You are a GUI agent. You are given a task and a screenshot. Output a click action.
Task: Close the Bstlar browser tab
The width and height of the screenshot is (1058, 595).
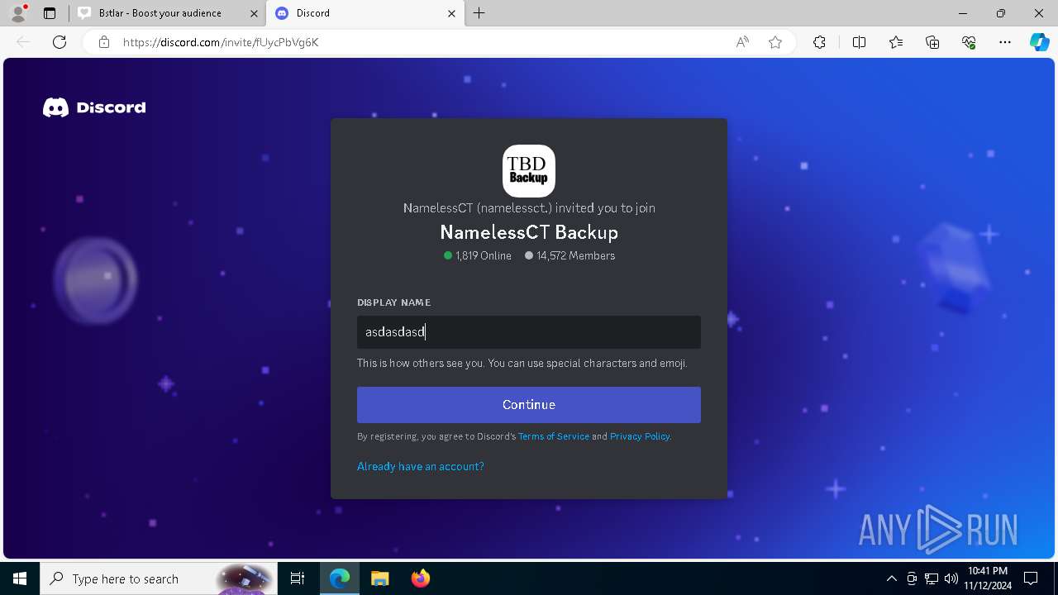pyautogui.click(x=253, y=13)
